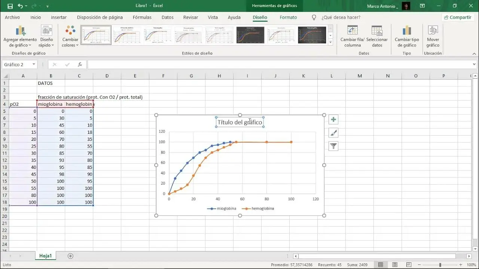Select the 'Hoja1' sheet tab
The width and height of the screenshot is (479, 269).
pyautogui.click(x=45, y=256)
